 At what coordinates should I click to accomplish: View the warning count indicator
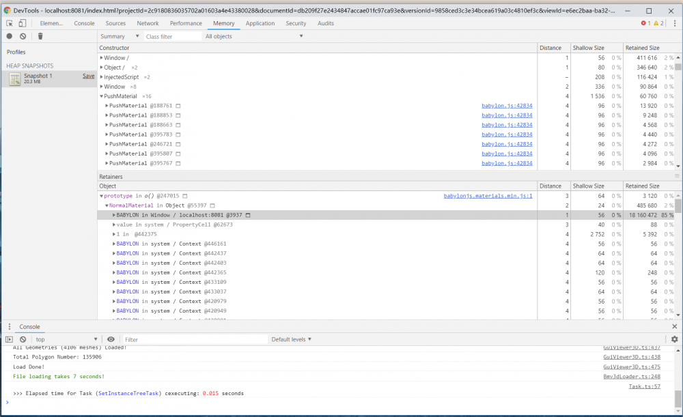[x=658, y=23]
